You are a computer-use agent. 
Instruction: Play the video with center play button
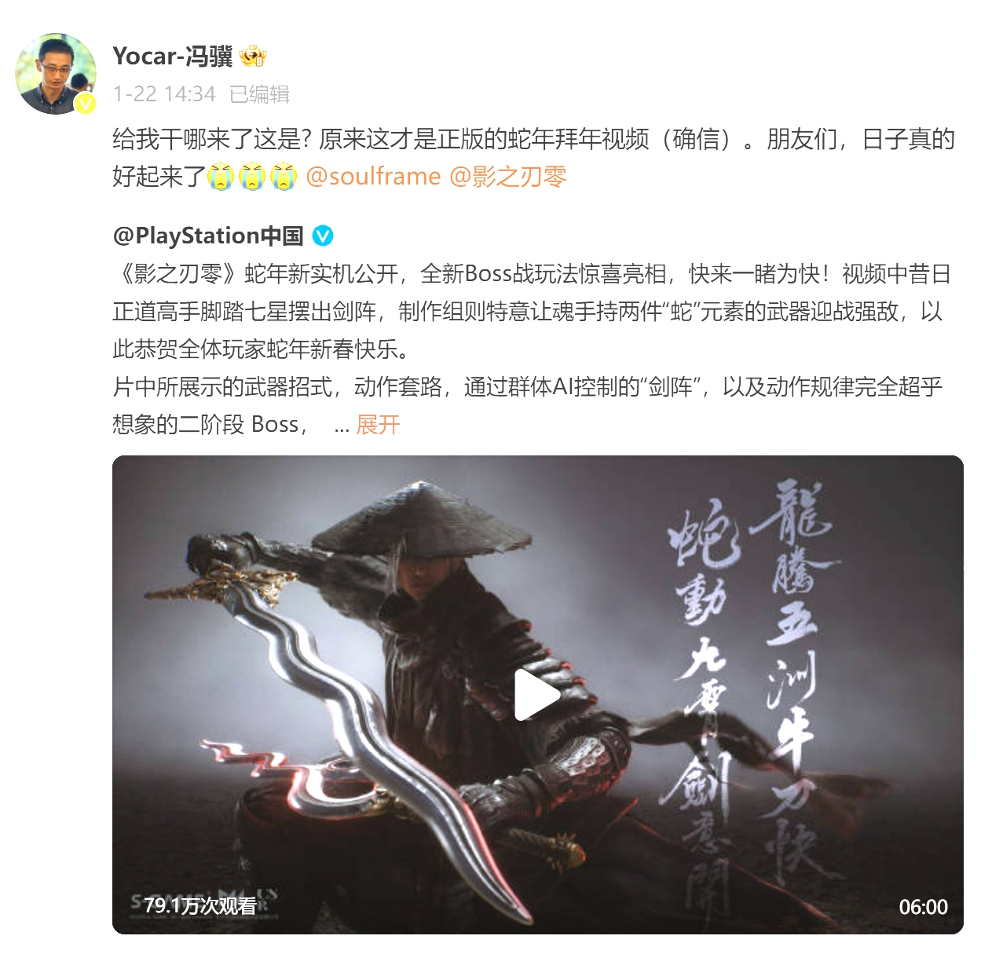(x=537, y=695)
